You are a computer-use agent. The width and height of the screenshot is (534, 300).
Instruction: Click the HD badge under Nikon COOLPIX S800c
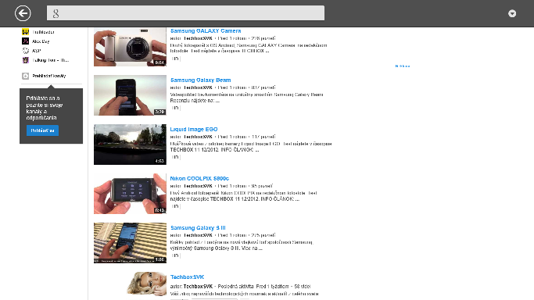[175, 206]
